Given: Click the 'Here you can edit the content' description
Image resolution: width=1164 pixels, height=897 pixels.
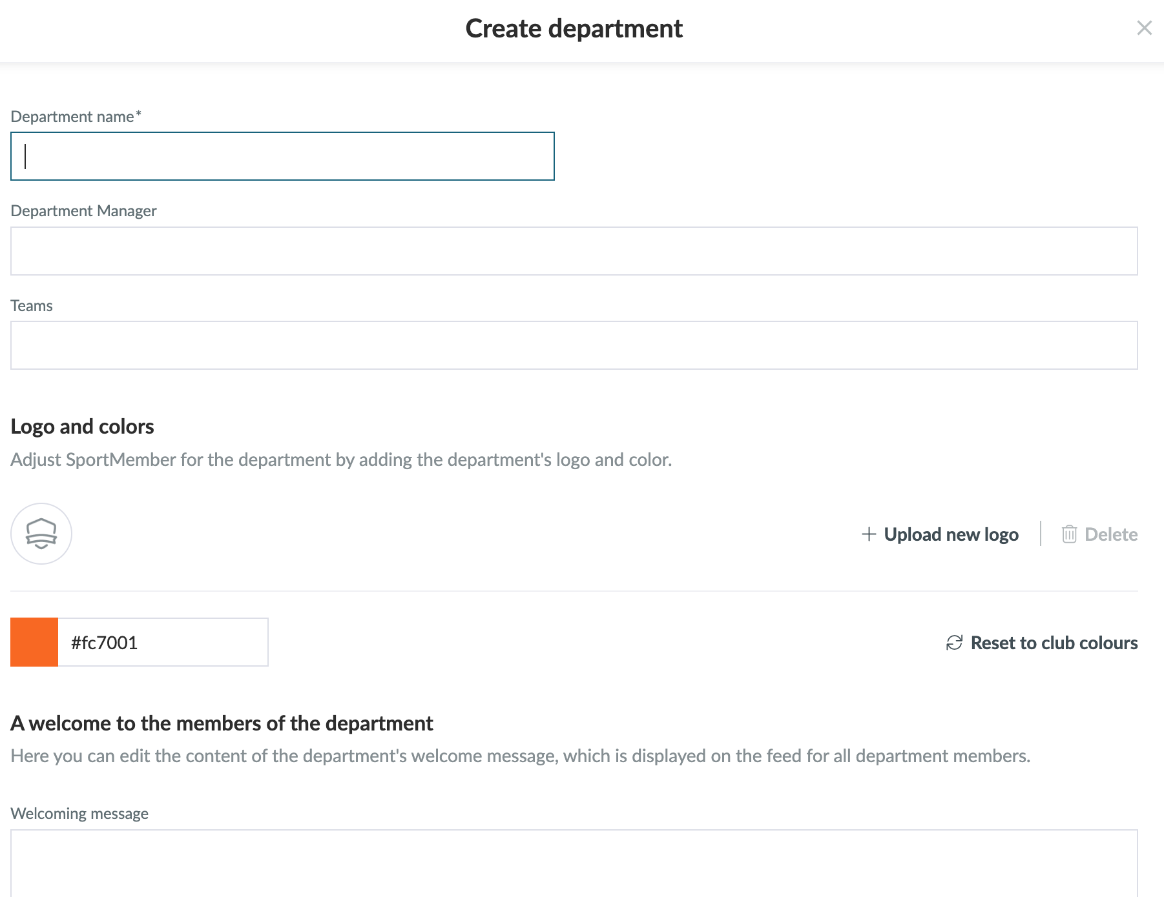Looking at the screenshot, I should [521, 756].
